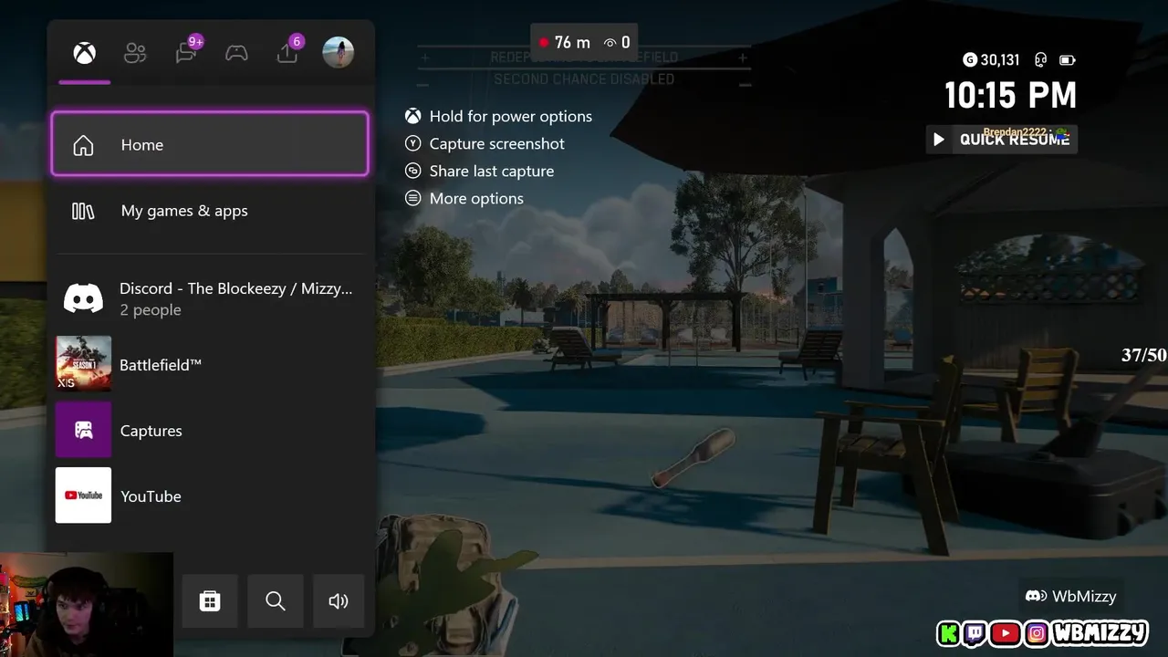The width and height of the screenshot is (1168, 657).
Task: Open the Chats tab with 9+ badge
Action: [x=187, y=51]
